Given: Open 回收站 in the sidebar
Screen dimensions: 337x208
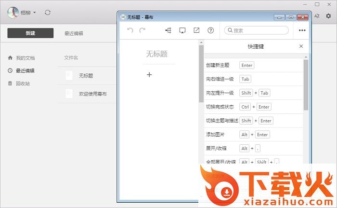Looking at the screenshot, I should (x=23, y=83).
